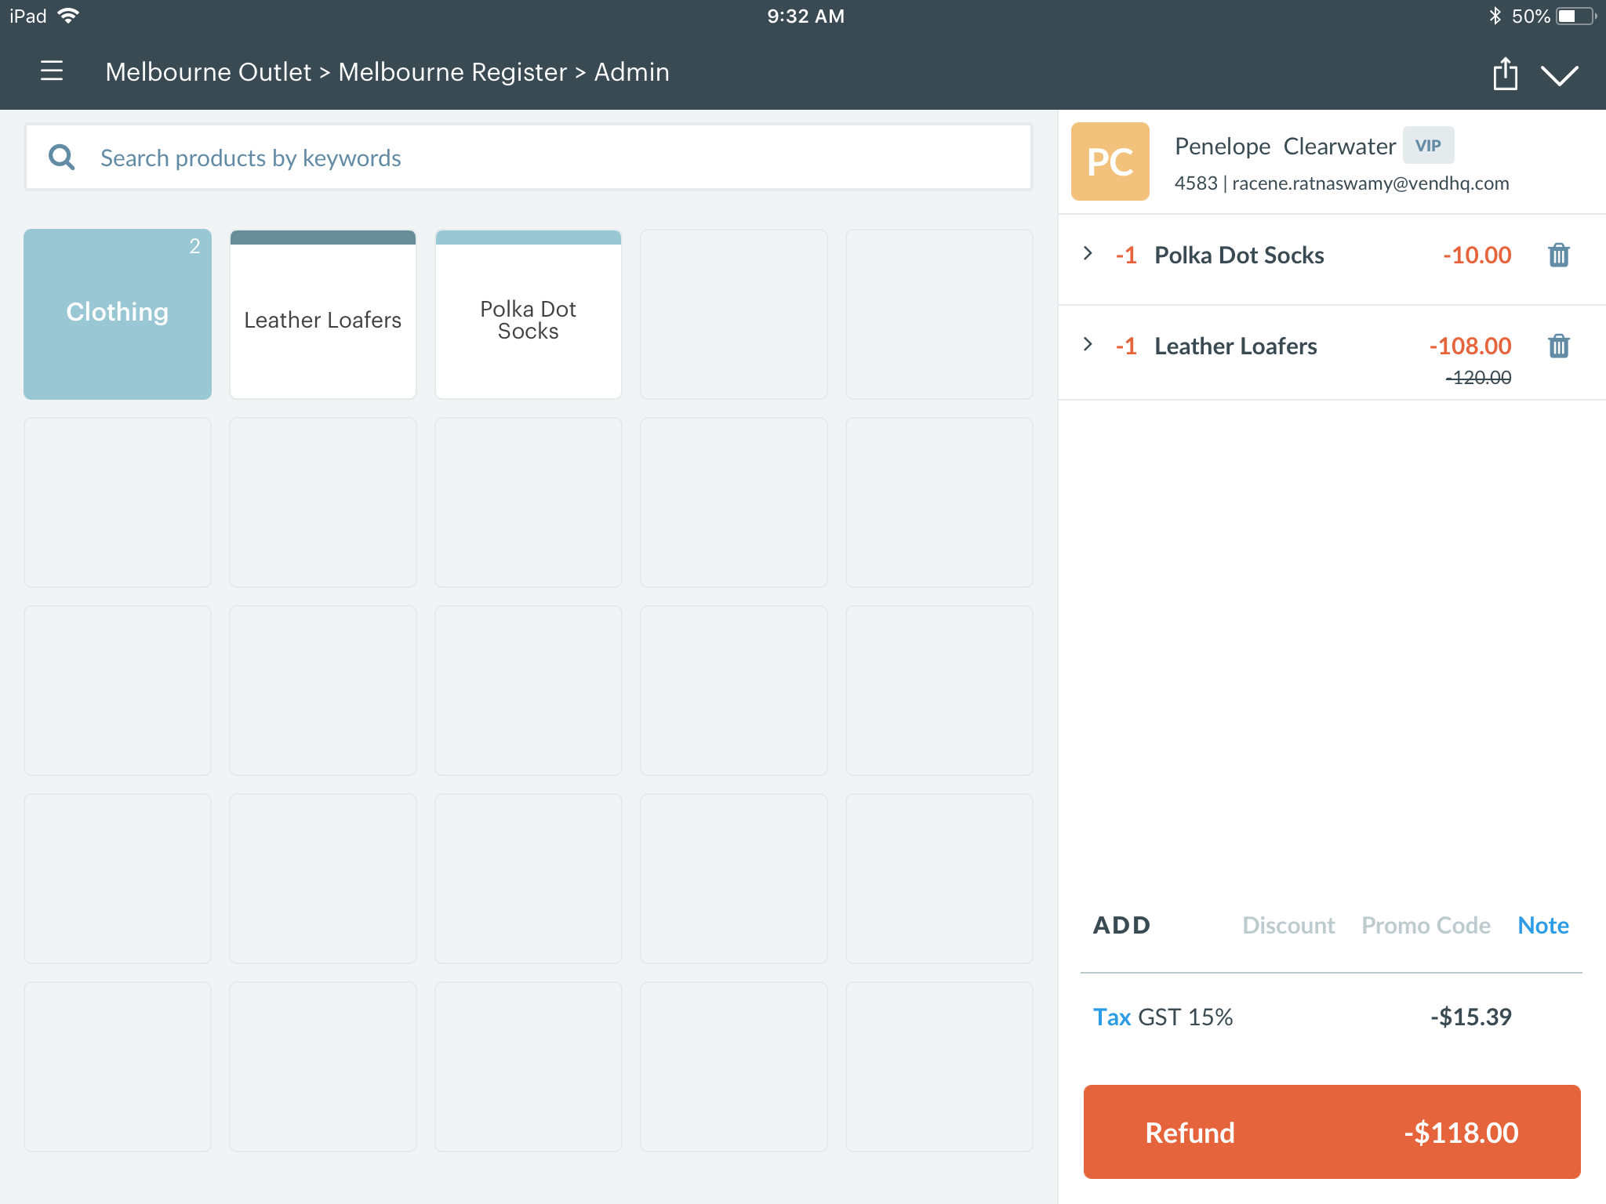
Task: Add a Discount to sale
Action: [1288, 925]
